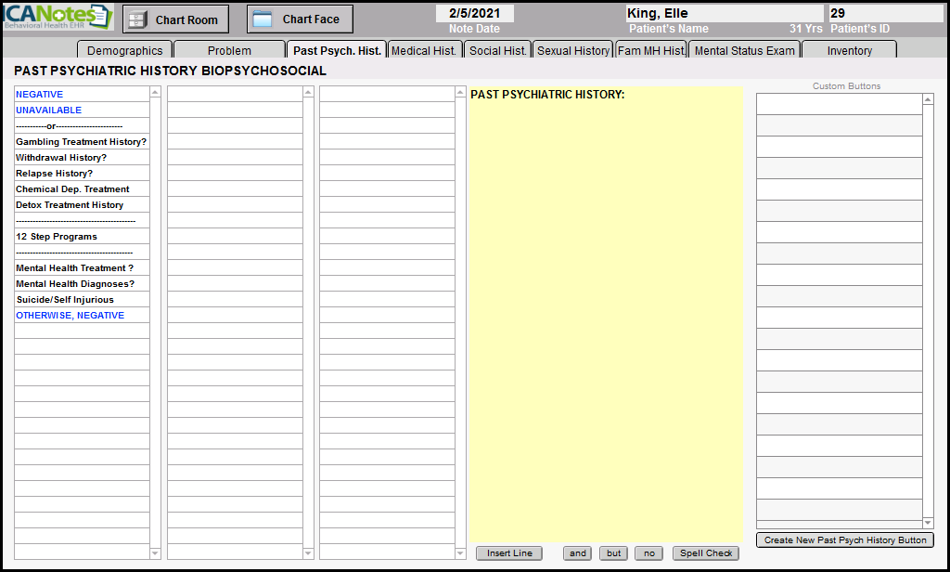Switch to the Demographics tab
The image size is (950, 572).
[x=124, y=50]
